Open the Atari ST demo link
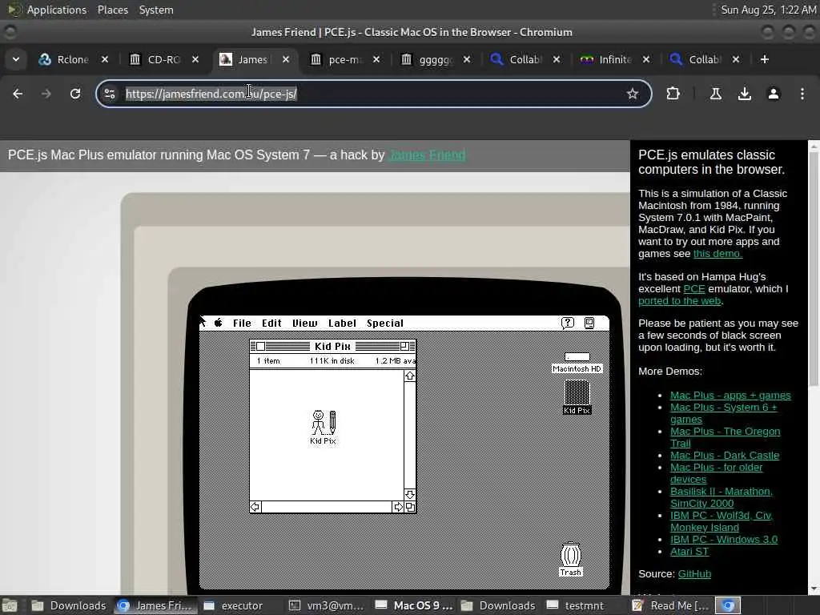 pyautogui.click(x=689, y=552)
